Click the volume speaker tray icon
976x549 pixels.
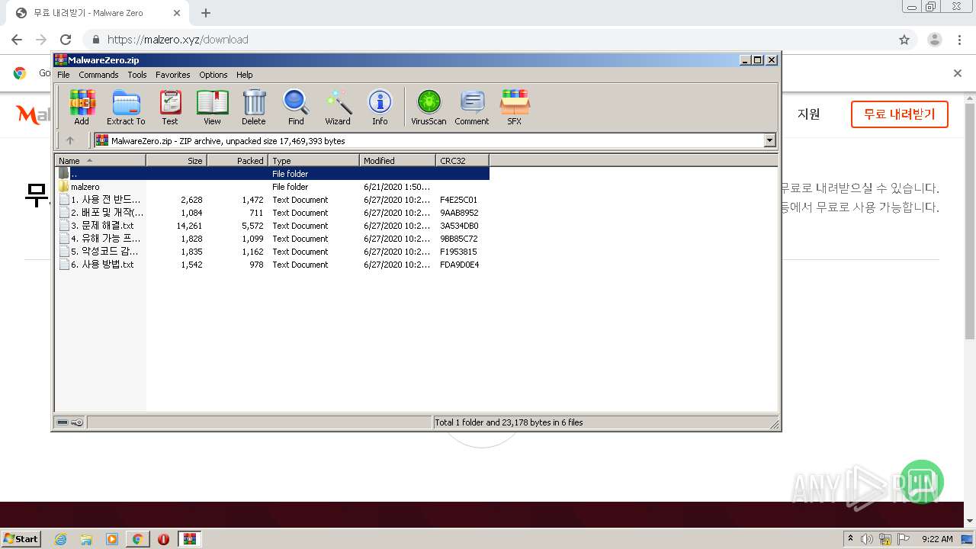[867, 539]
